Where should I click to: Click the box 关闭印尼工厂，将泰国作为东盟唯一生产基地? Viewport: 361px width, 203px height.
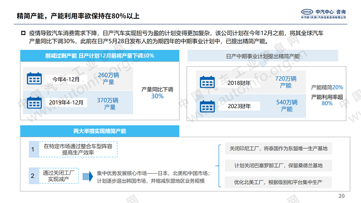pyautogui.click(x=278, y=149)
